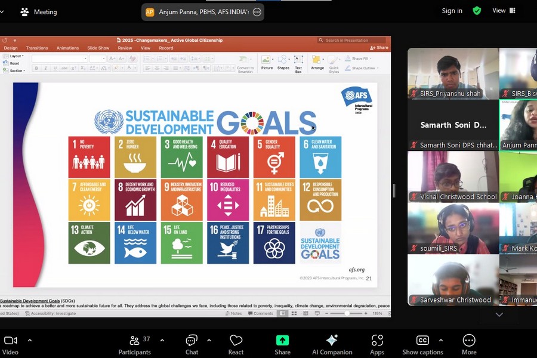Open the Zoom Participants panel
This screenshot has width=537, height=358.
135,345
